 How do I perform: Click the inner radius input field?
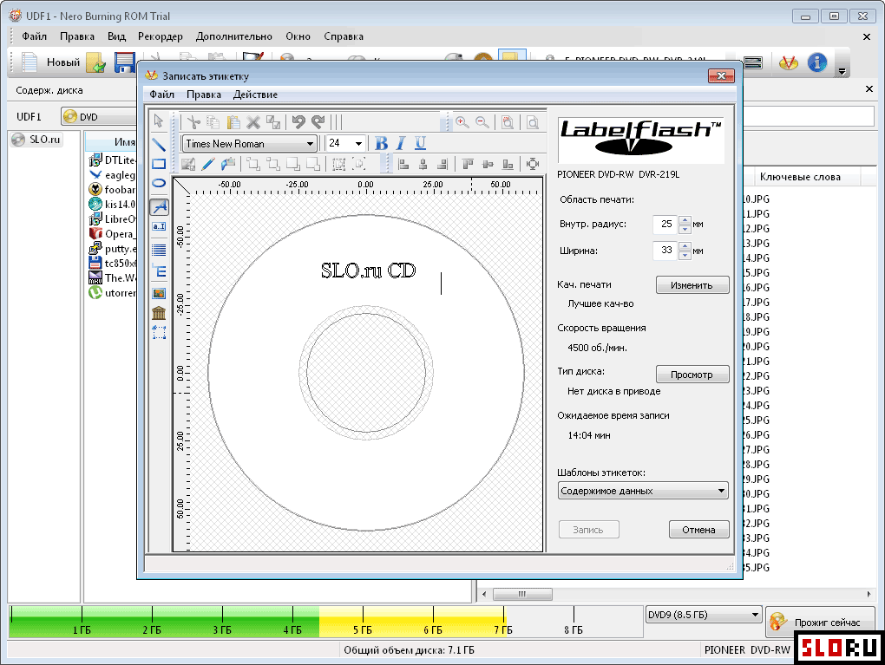pyautogui.click(x=666, y=224)
